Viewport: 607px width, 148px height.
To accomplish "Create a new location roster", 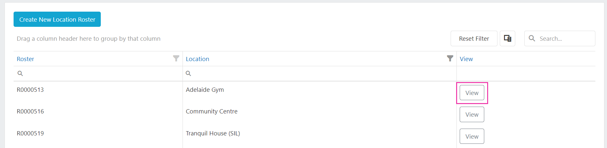I will point(57,19).
